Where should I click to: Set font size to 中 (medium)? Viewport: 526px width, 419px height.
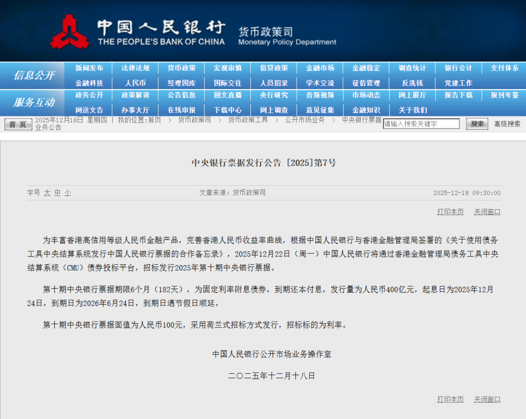[x=57, y=193]
